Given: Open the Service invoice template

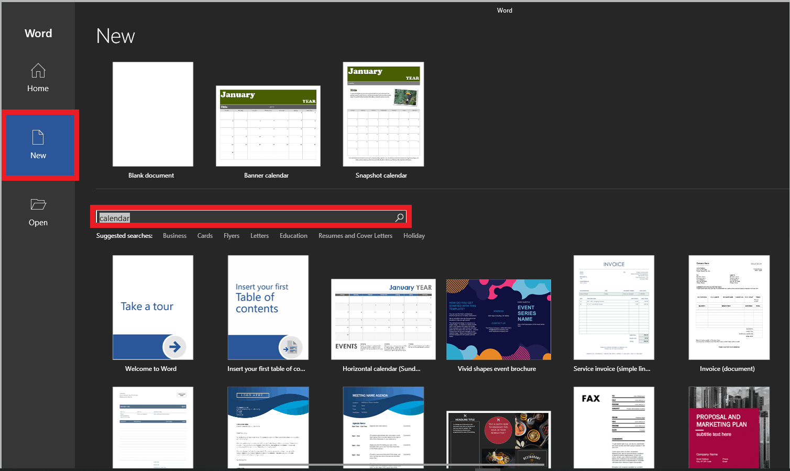Looking at the screenshot, I should [614, 308].
